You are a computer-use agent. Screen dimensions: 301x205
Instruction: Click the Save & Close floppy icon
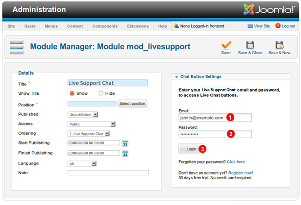tap(250, 45)
